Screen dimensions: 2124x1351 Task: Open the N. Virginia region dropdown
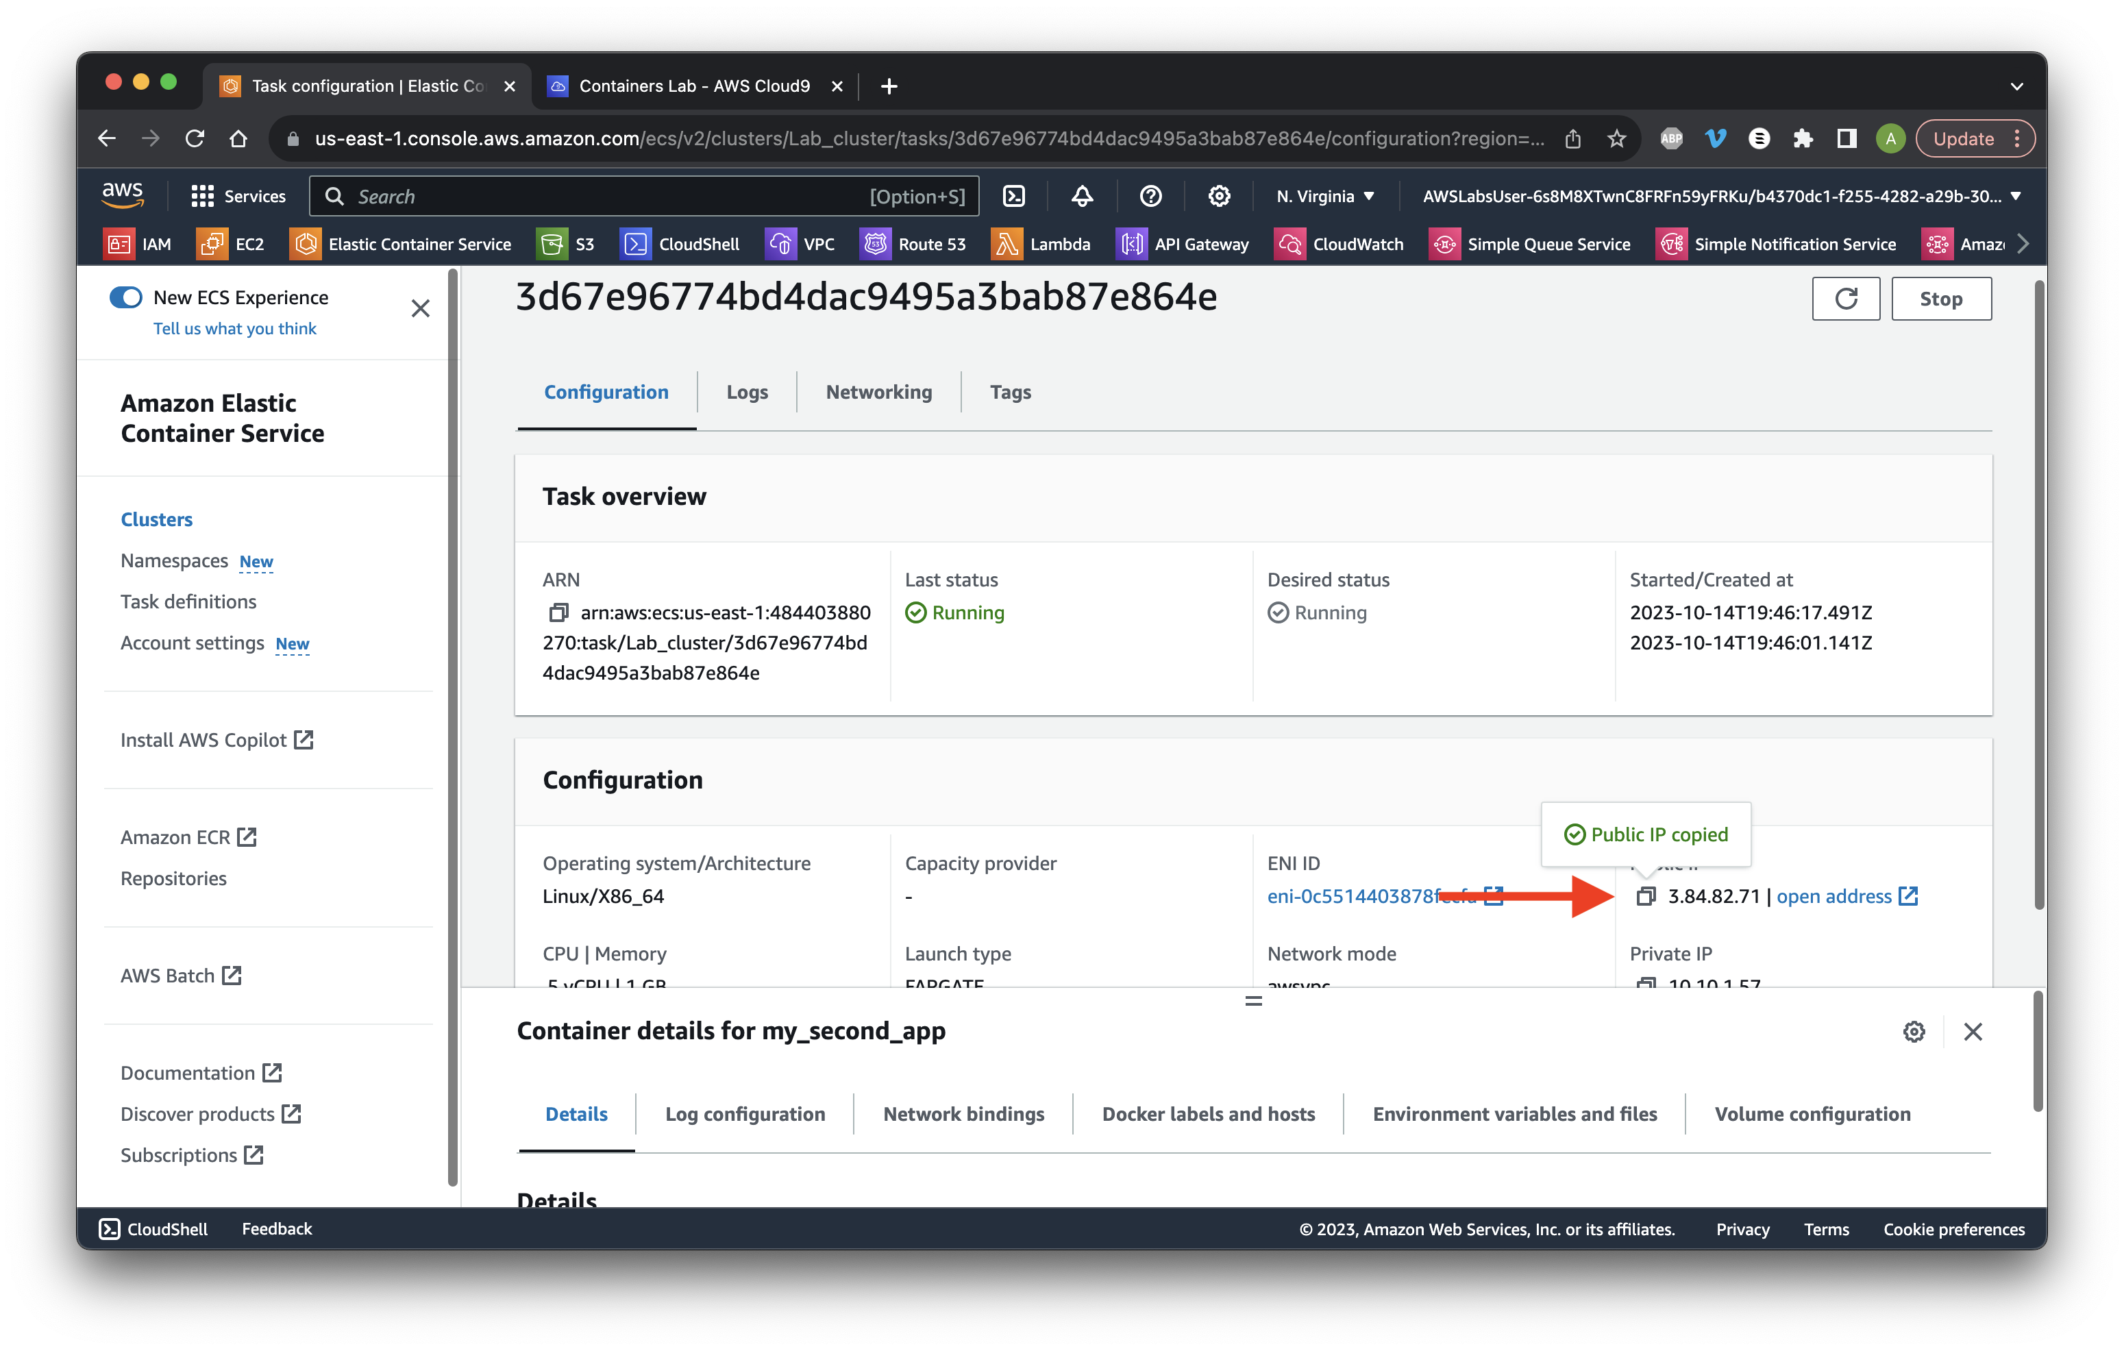[x=1326, y=196]
